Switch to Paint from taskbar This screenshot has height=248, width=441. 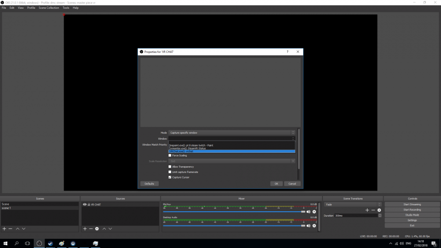(x=62, y=244)
